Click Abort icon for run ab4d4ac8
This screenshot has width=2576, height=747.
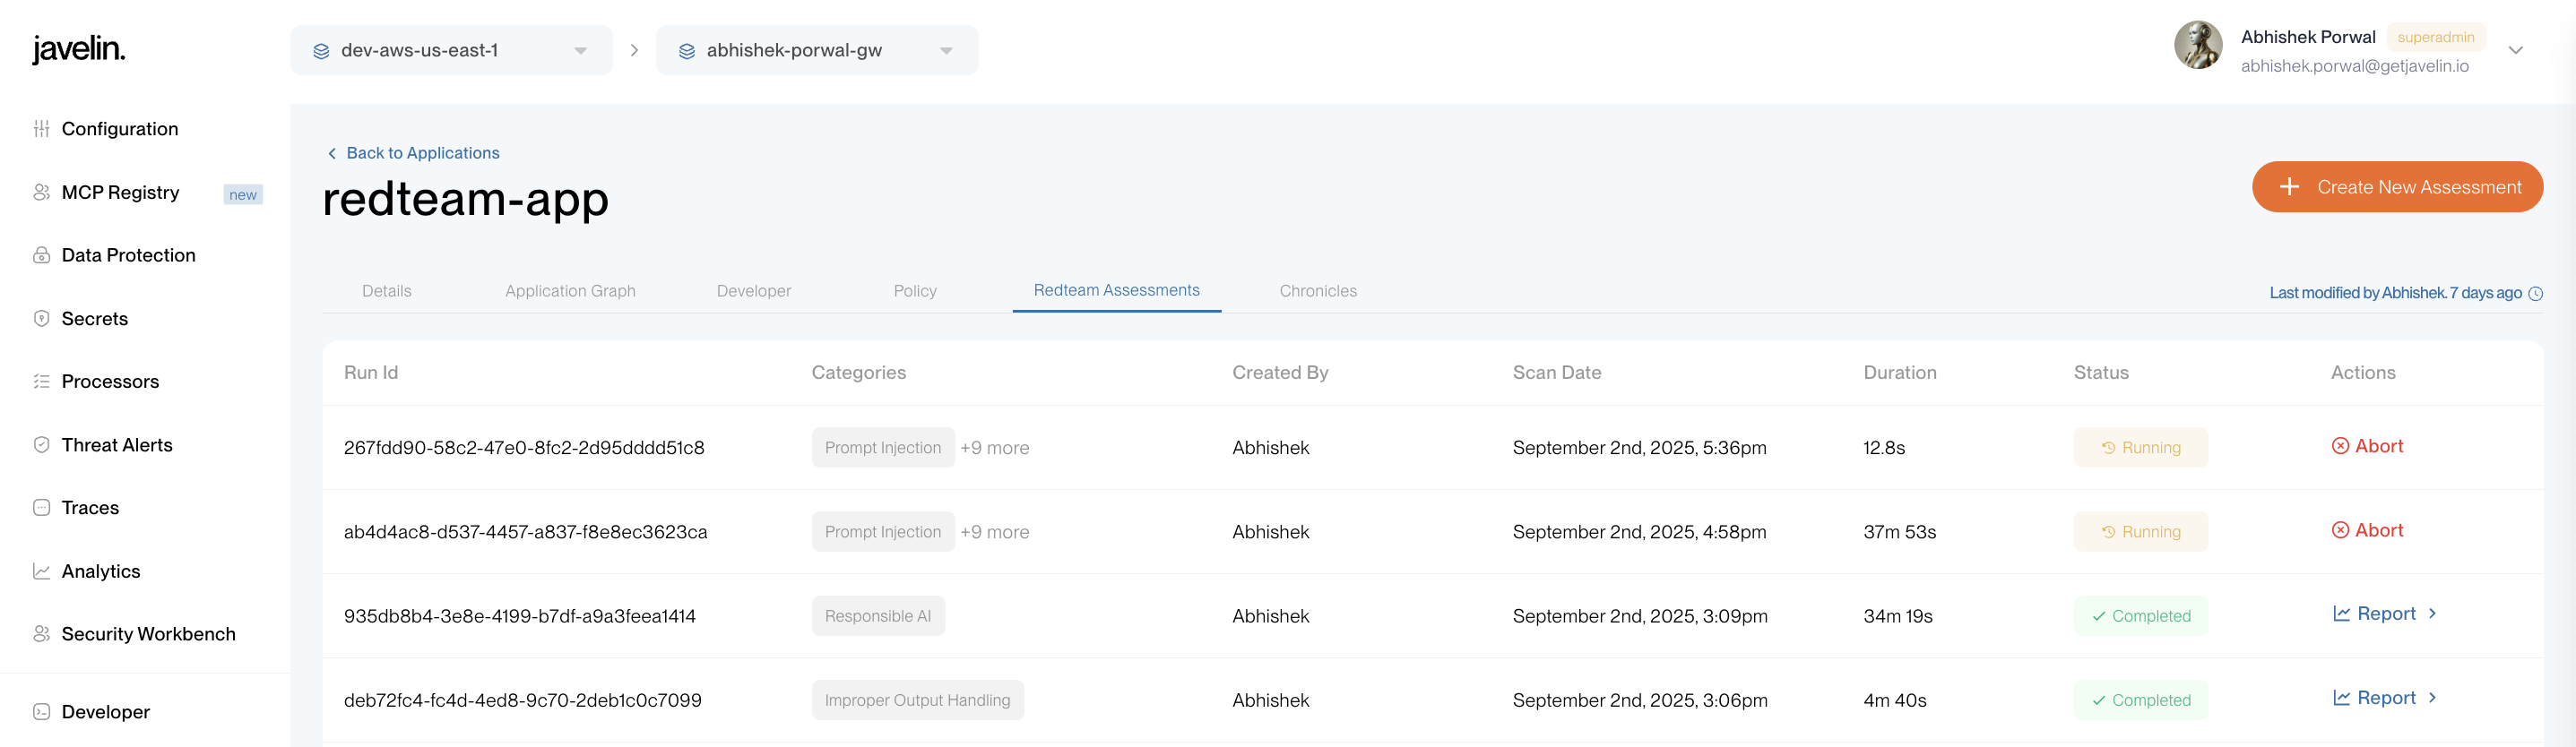[2340, 530]
